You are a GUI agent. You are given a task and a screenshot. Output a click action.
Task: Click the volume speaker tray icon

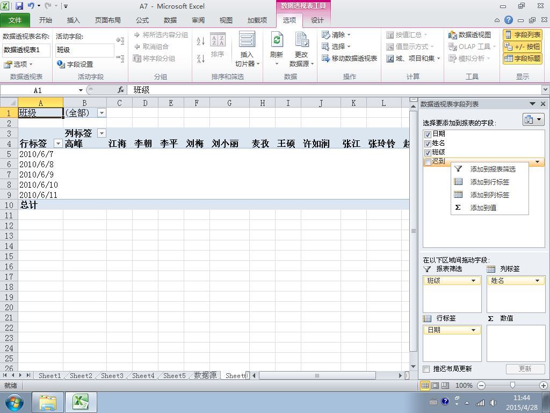pos(493,402)
